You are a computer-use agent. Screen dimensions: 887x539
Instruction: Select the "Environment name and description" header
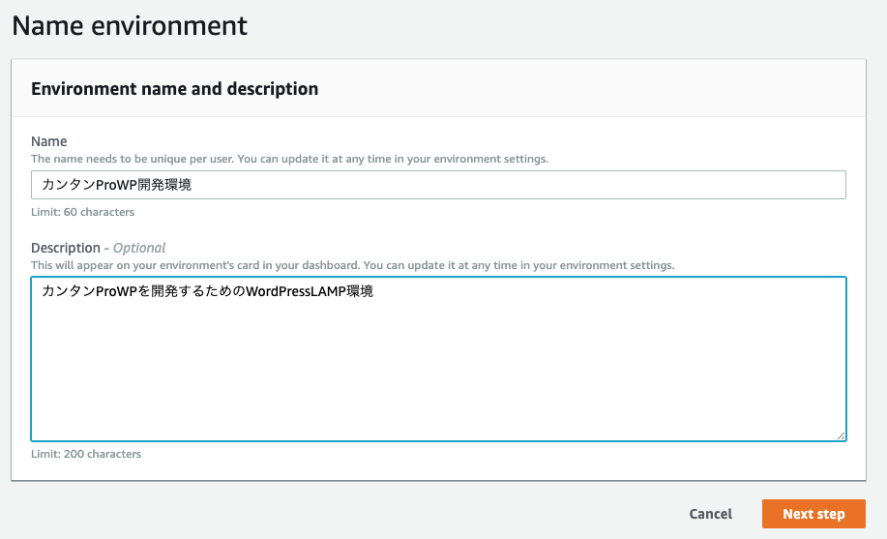tap(175, 89)
